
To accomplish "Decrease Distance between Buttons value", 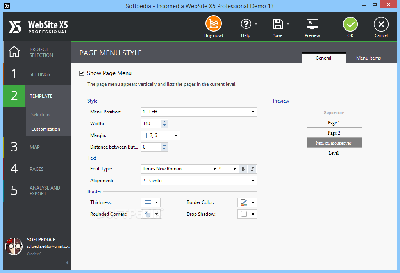I will (164, 149).
